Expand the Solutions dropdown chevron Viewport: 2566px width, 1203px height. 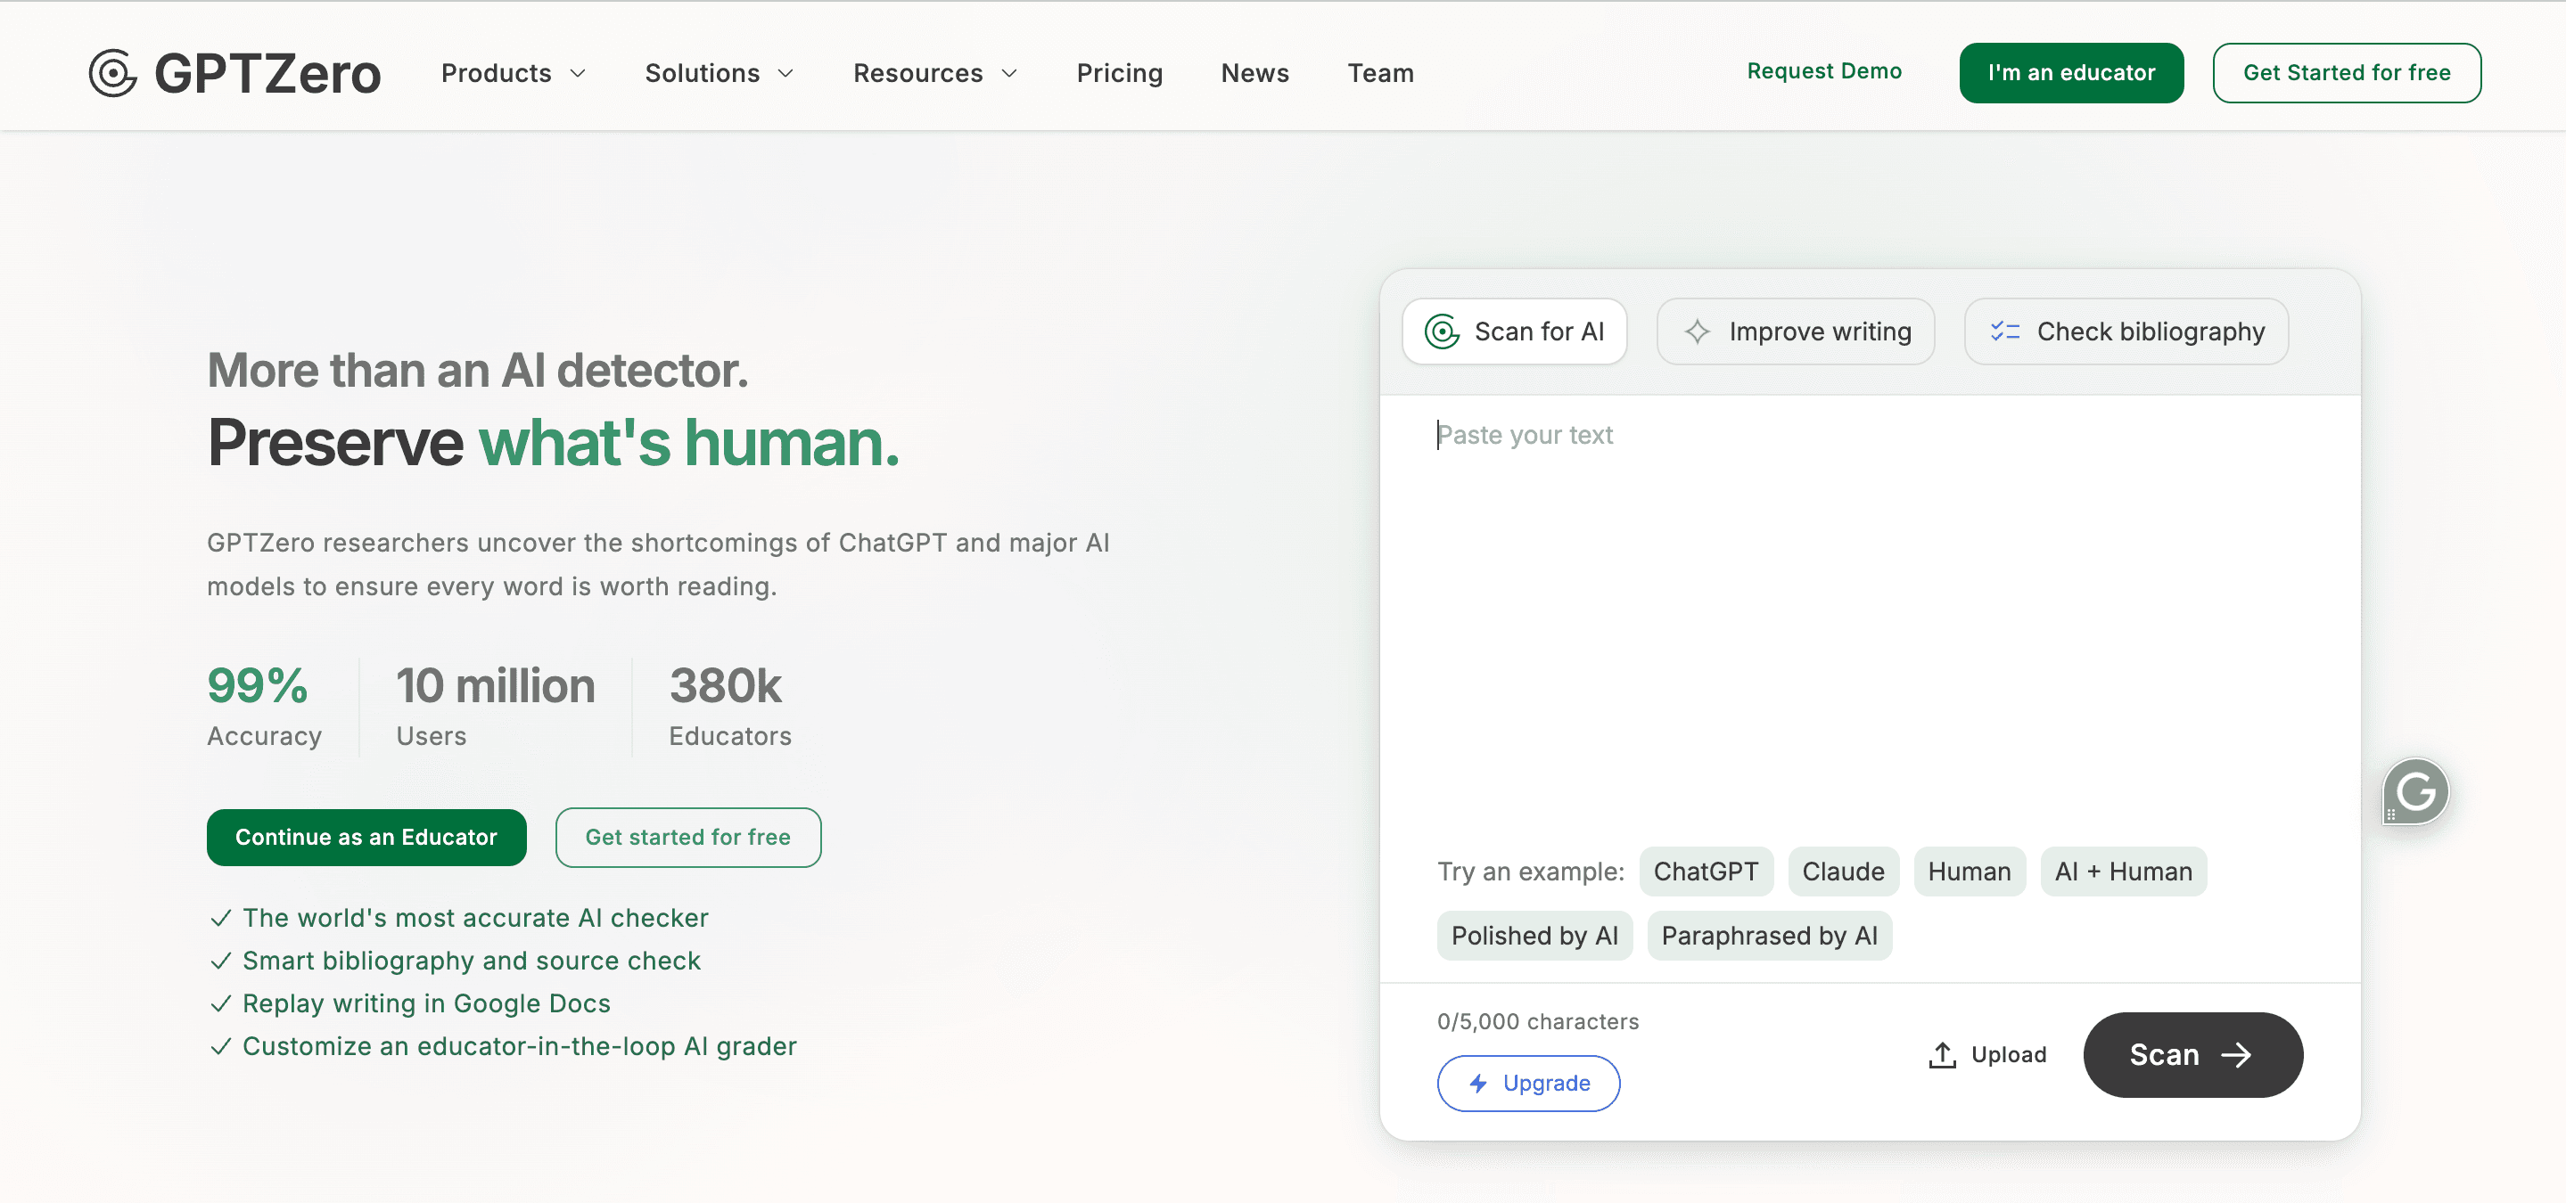(x=785, y=74)
